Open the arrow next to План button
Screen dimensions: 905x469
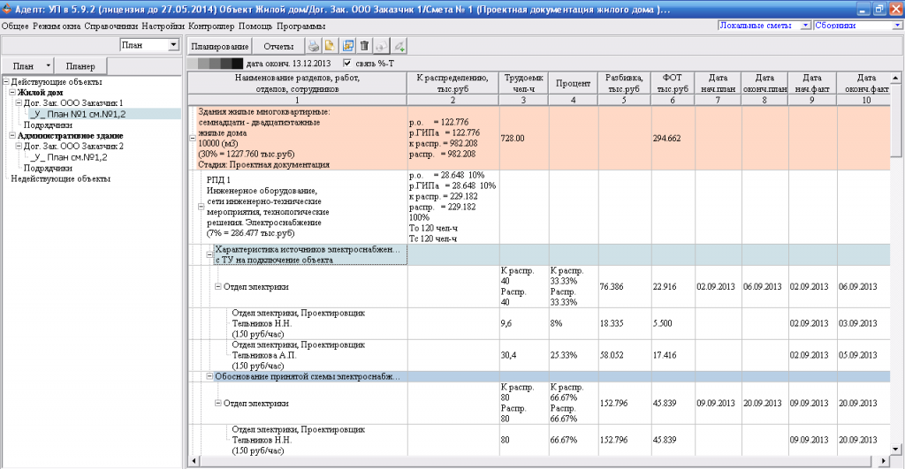tap(48, 65)
